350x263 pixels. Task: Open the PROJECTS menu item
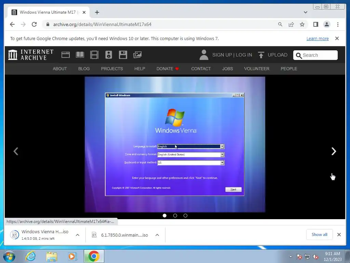112,68
